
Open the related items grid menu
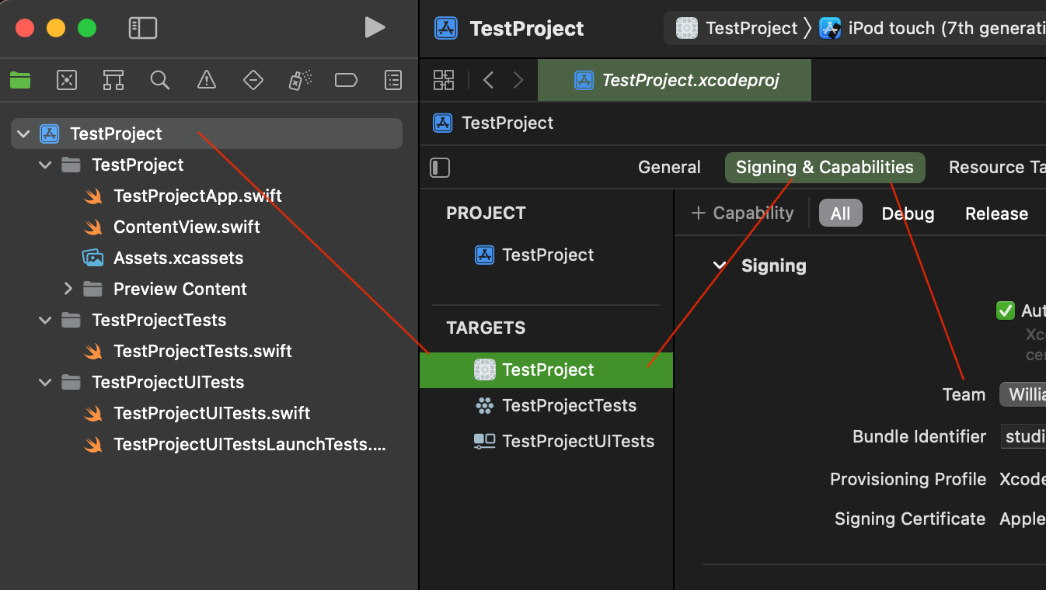click(444, 80)
